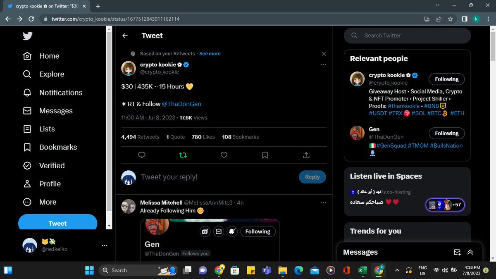The height and width of the screenshot is (279, 496).
Task: Click the message envelope icon in profile card
Action: click(218, 231)
